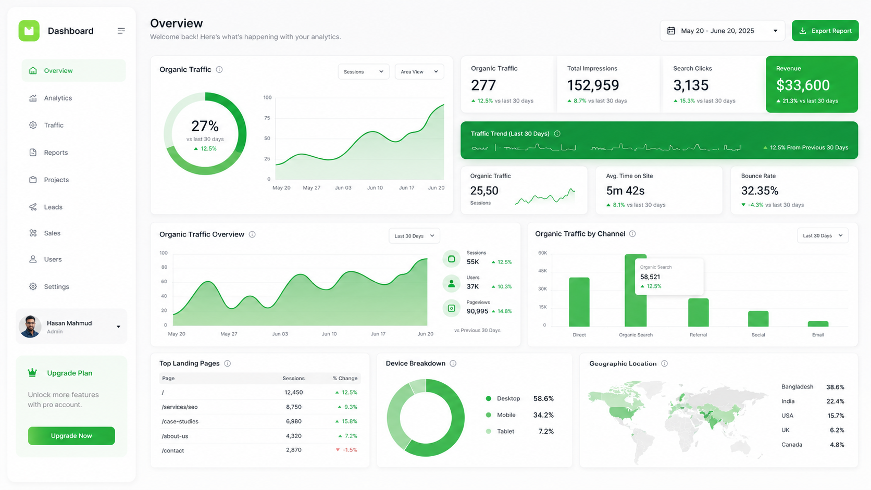Click info icon beside Organic Traffic Overview
Image resolution: width=871 pixels, height=490 pixels.
click(x=252, y=234)
